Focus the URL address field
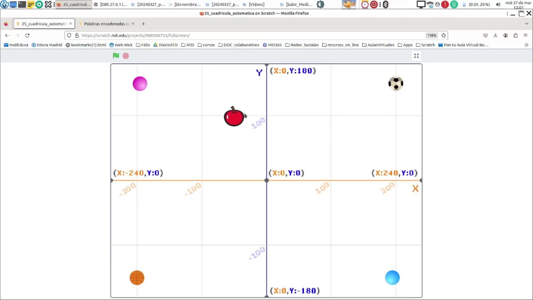Screen dimensions: 533x300 [250, 35]
